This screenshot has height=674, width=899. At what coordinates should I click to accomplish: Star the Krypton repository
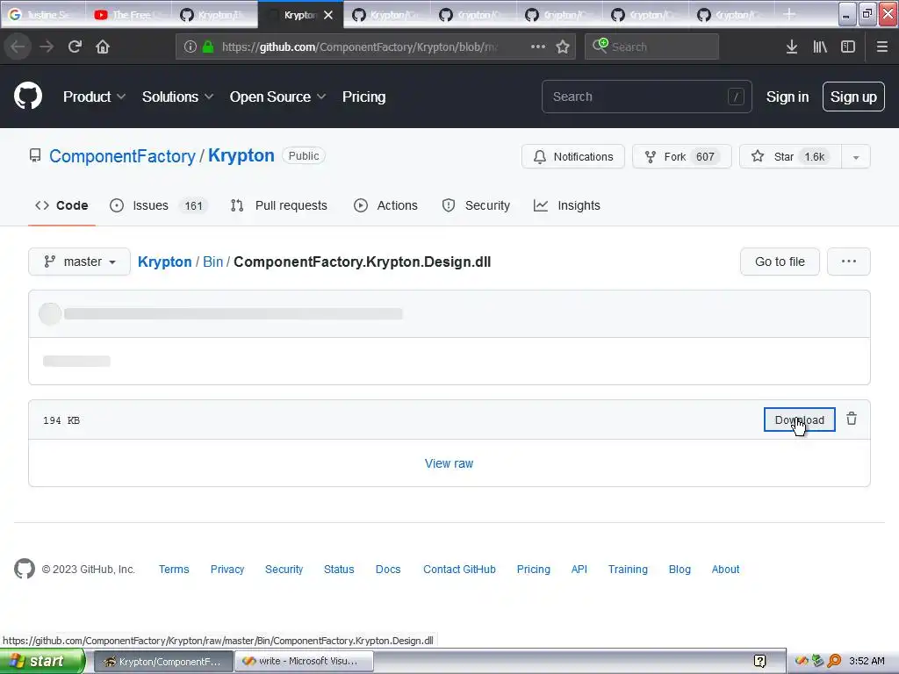[791, 157]
